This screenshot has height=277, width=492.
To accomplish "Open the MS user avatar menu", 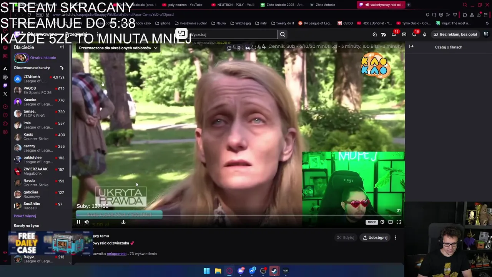I will (486, 34).
